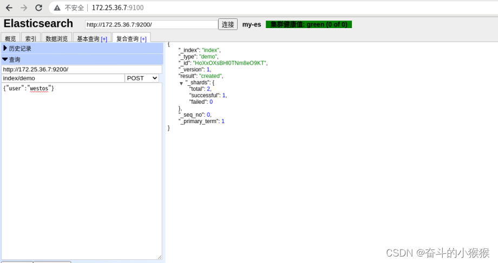This screenshot has height=263, width=498.
Task: Click the my-es cluster name
Action: tap(252, 24)
